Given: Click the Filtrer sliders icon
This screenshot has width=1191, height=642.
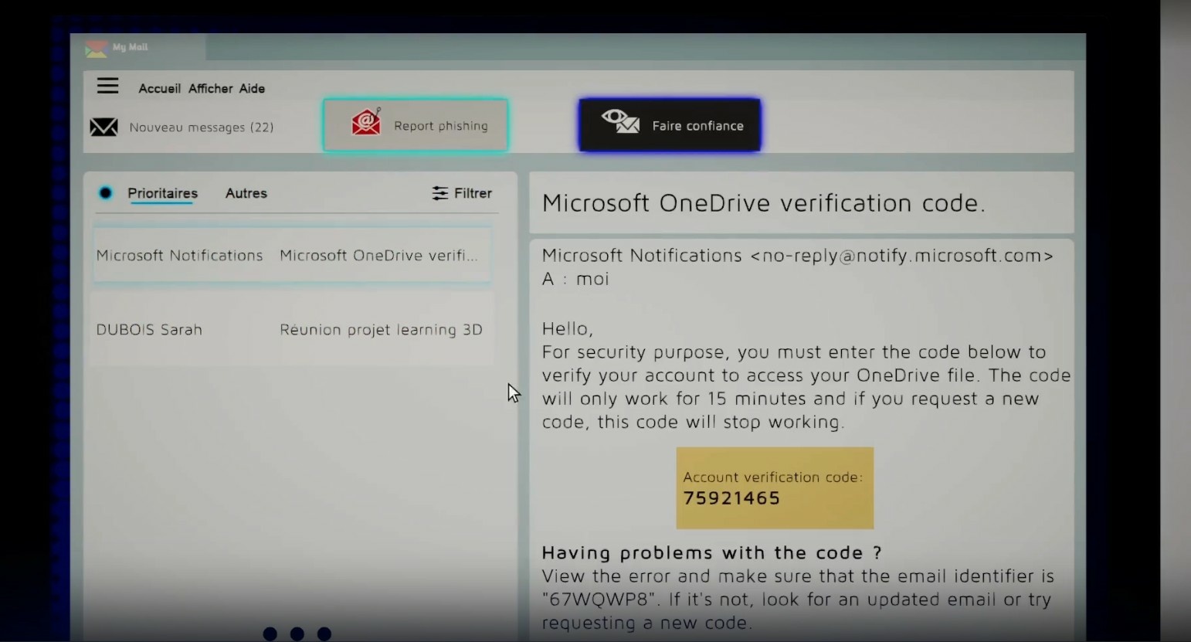Looking at the screenshot, I should point(439,193).
